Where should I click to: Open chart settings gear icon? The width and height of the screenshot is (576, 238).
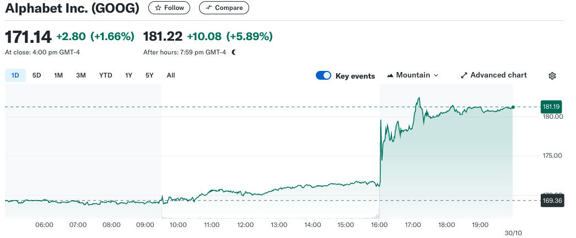click(x=552, y=76)
